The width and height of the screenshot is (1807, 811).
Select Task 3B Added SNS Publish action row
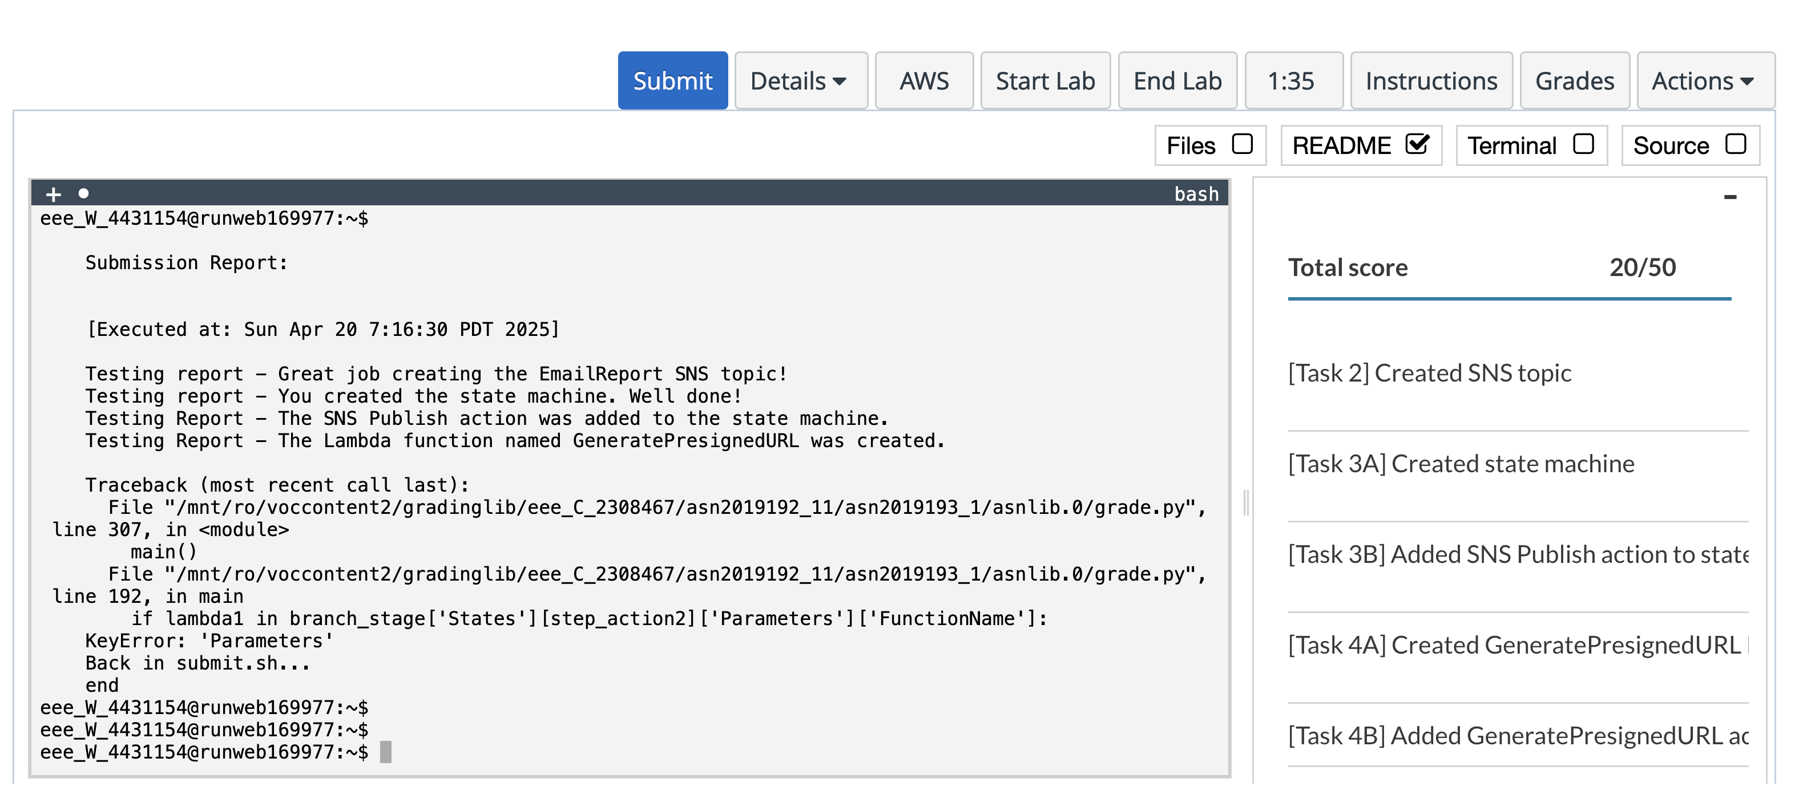click(x=1518, y=554)
